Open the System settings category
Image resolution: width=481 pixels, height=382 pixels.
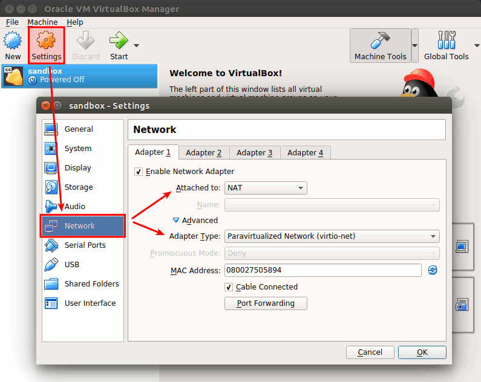click(83, 149)
